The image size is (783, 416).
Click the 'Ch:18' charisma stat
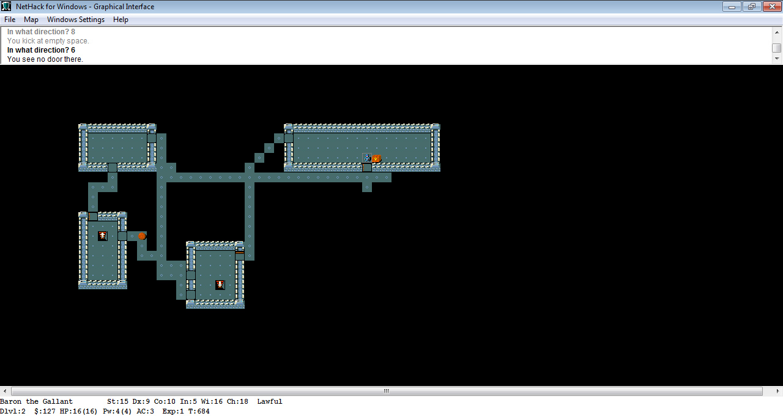pyautogui.click(x=238, y=402)
